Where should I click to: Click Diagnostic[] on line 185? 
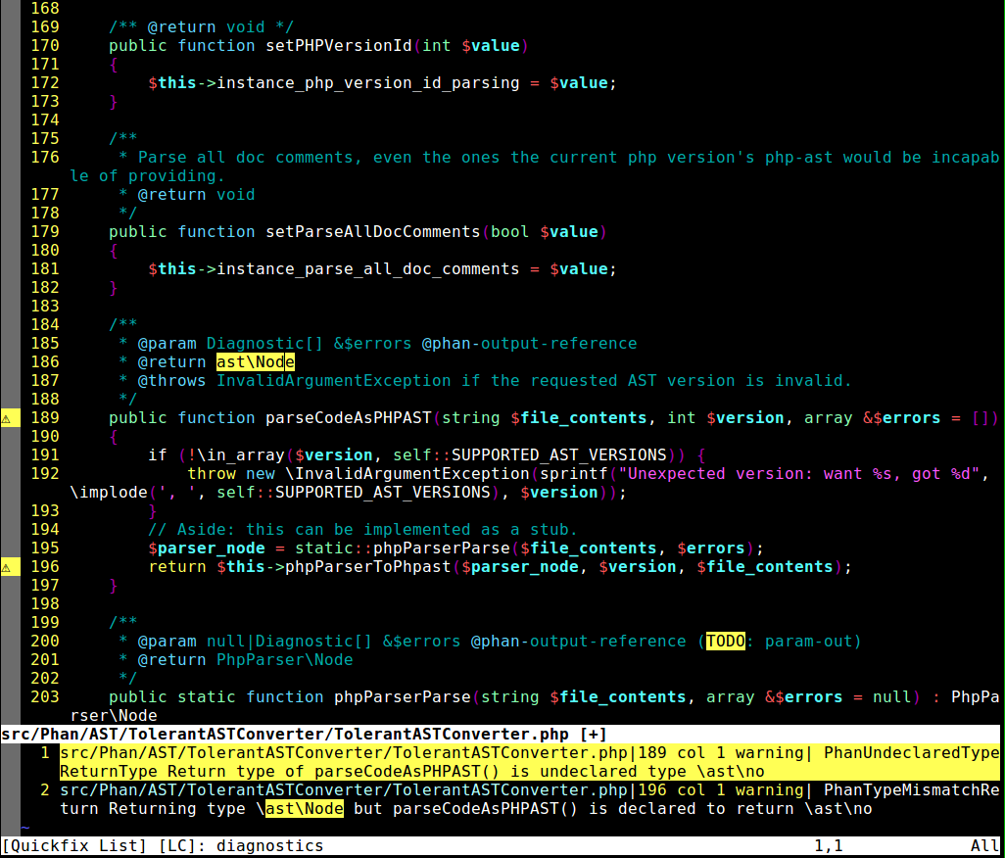pyautogui.click(x=264, y=344)
